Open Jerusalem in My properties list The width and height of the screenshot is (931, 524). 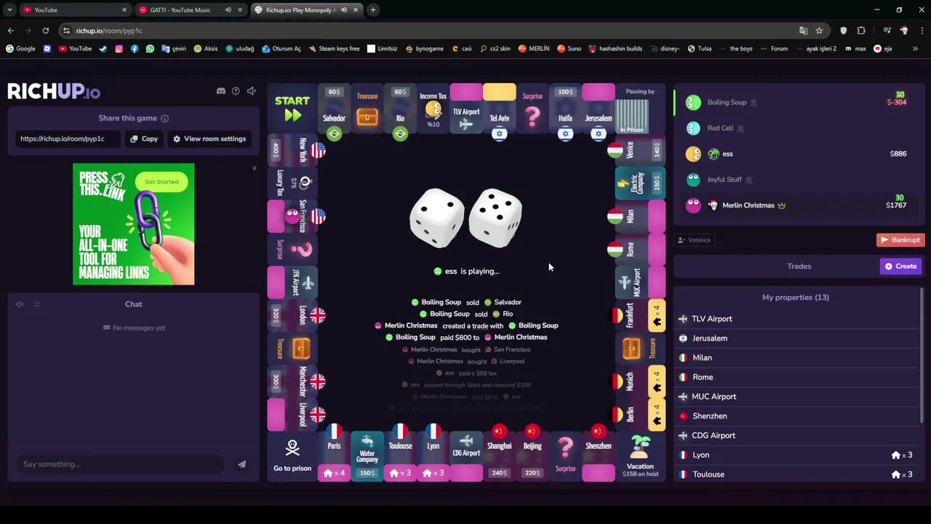[x=796, y=338]
